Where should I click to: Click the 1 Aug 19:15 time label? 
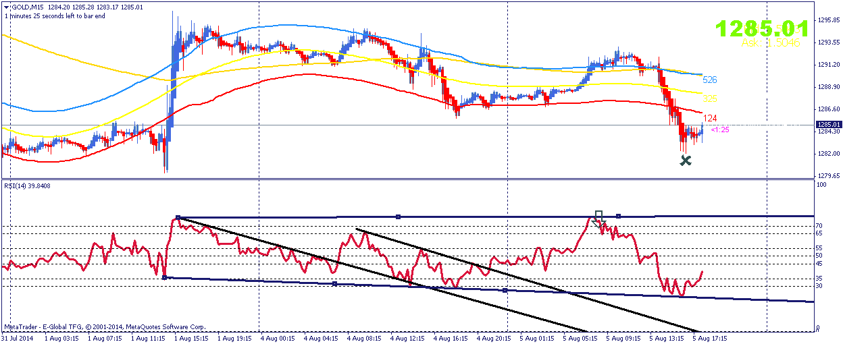[236, 339]
